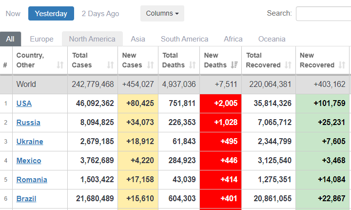351x210 pixels.
Task: Select World total cases 242,779,468
Action: tap(93, 84)
